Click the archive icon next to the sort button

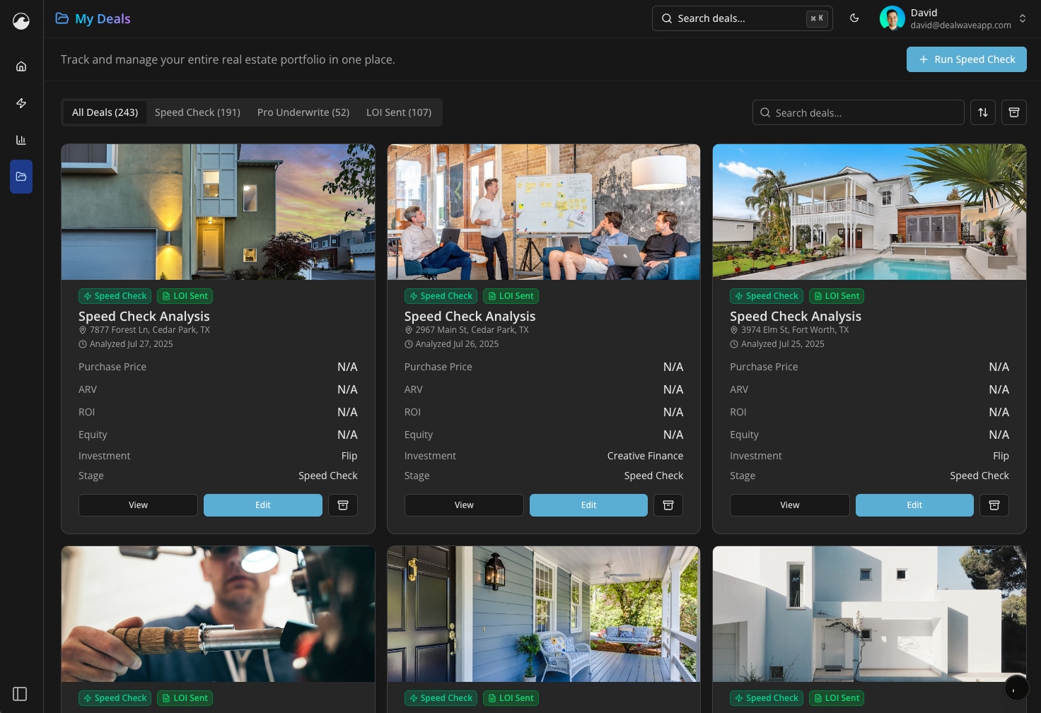[1014, 112]
